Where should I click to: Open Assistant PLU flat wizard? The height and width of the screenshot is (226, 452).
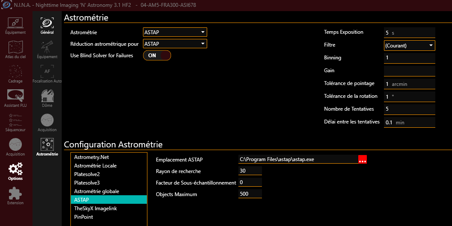pyautogui.click(x=15, y=98)
